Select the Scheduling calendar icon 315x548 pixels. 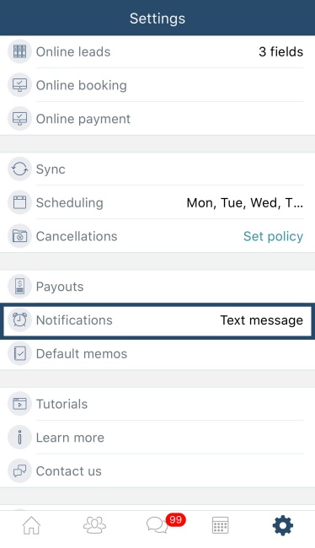19,202
